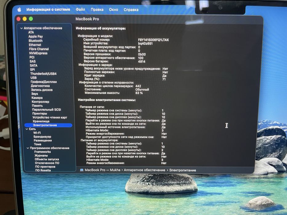Select Контроллер in the sidebar

pyautogui.click(x=41, y=102)
